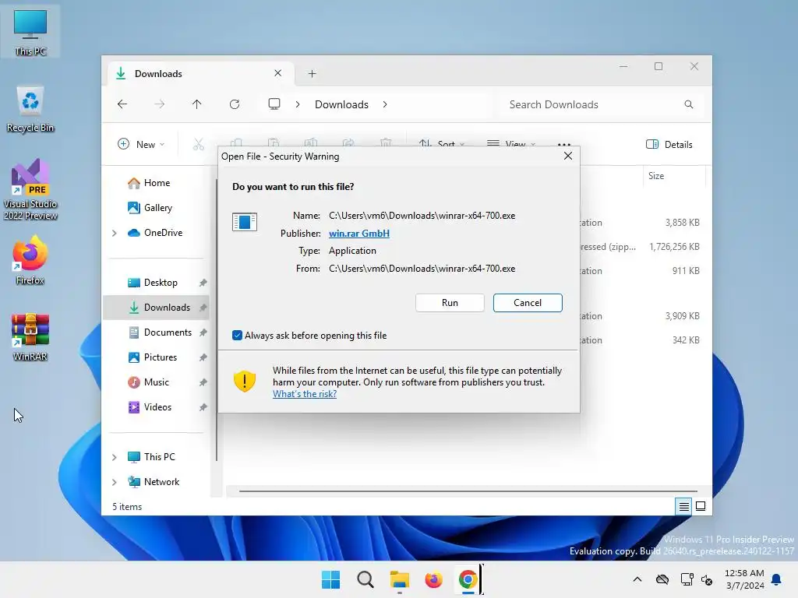Open Chrome from taskbar
The image size is (798, 598).
pos(468,579)
